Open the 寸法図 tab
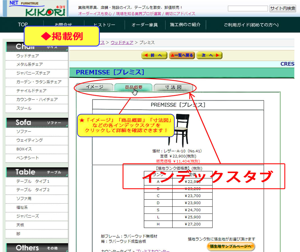This screenshot has width=300, height=252. (173, 87)
